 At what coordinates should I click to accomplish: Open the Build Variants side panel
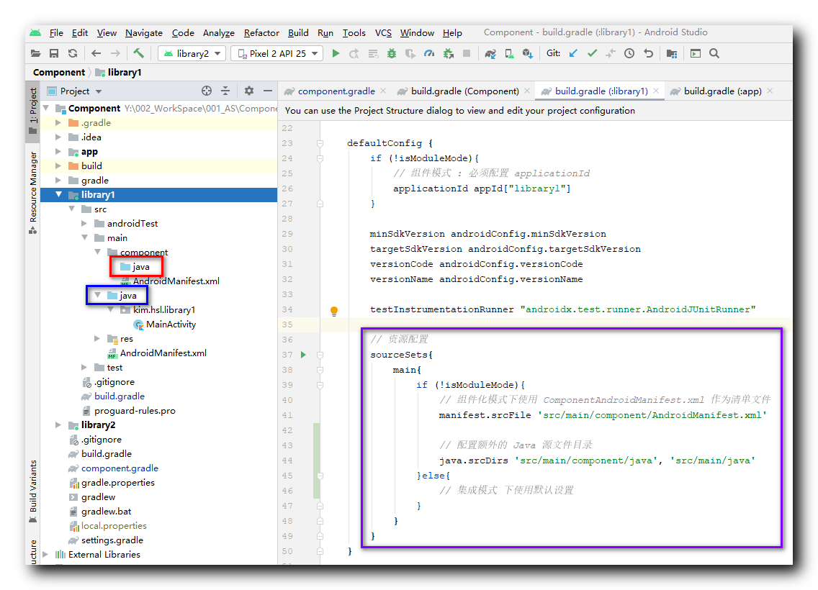[x=33, y=491]
